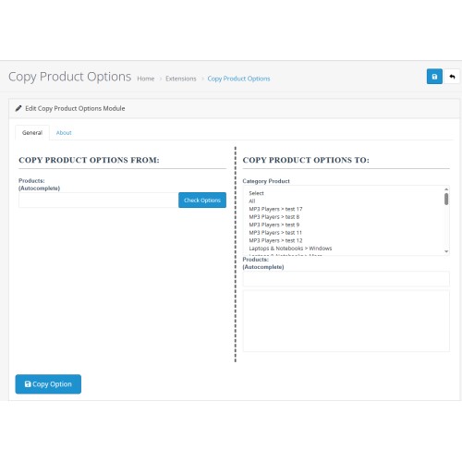The width and height of the screenshot is (462, 462).
Task: Click the blue save icon button
Action: [434, 77]
